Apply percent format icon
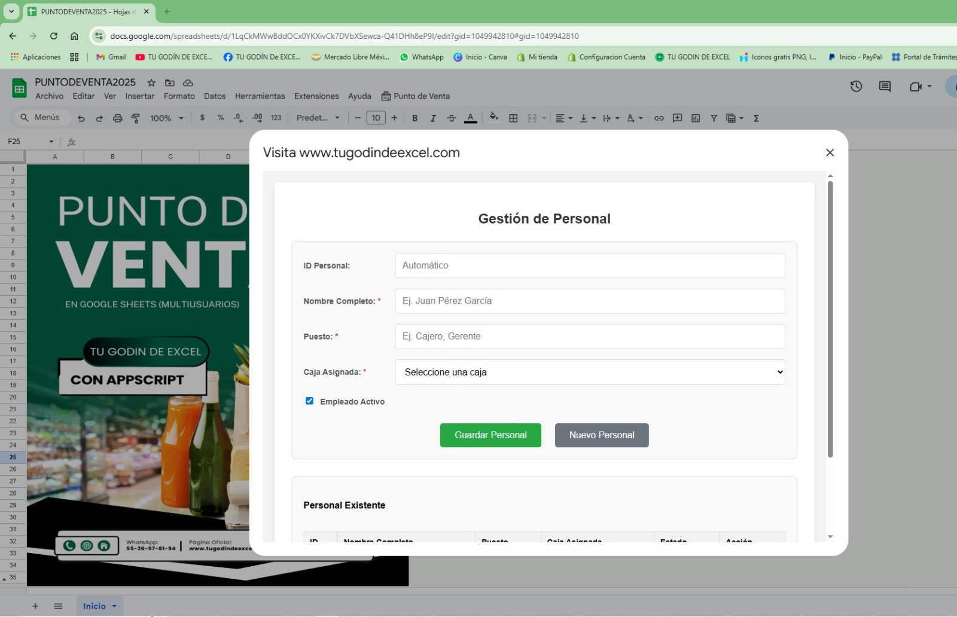This screenshot has width=957, height=617. (x=221, y=118)
